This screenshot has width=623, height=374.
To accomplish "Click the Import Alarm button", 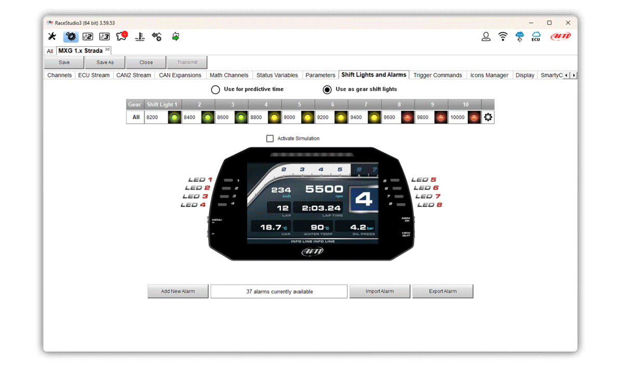I will [x=380, y=291].
